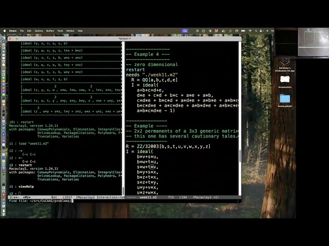This screenshot has width=329, height=246.
Task: Open the Help menu
Action: pyautogui.click(x=80, y=31)
